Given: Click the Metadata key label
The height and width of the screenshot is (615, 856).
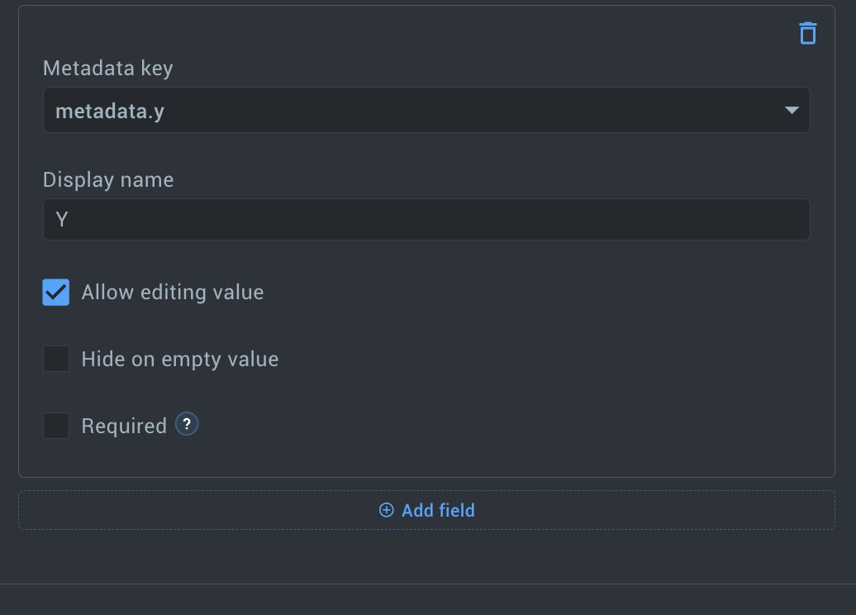Looking at the screenshot, I should click(108, 69).
